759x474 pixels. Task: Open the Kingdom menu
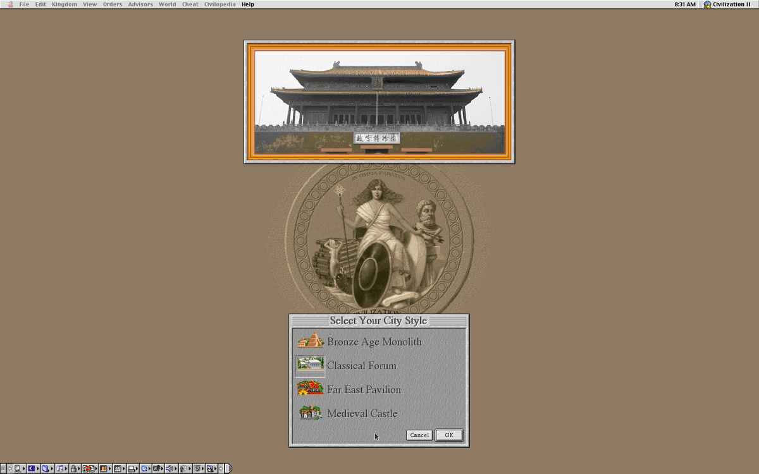point(65,4)
